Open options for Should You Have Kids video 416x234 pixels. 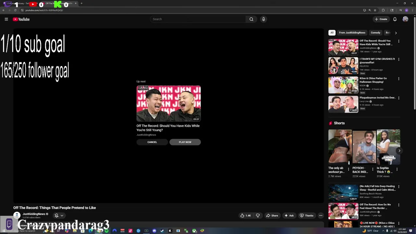coord(399,41)
